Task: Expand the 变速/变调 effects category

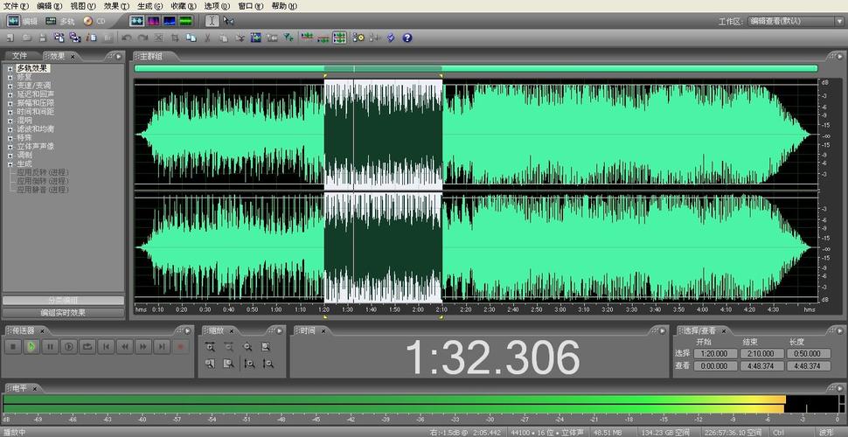Action: [x=10, y=86]
